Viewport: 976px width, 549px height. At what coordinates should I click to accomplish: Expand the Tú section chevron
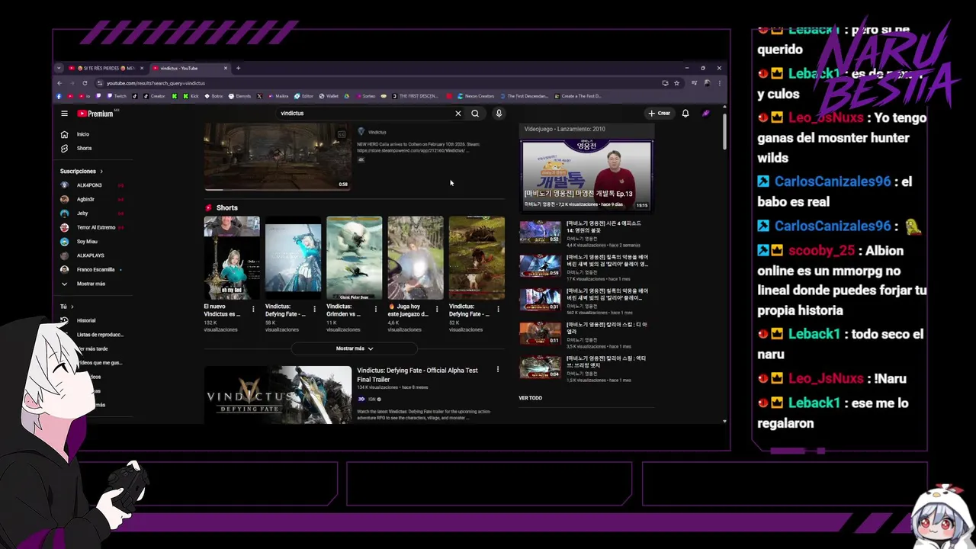point(71,307)
